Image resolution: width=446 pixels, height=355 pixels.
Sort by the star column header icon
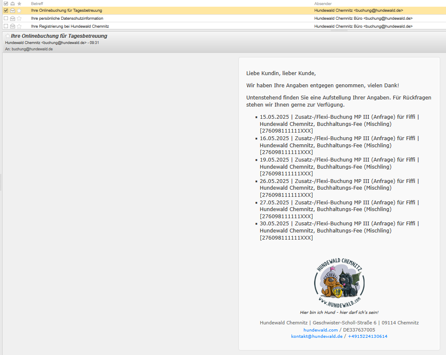point(19,3)
